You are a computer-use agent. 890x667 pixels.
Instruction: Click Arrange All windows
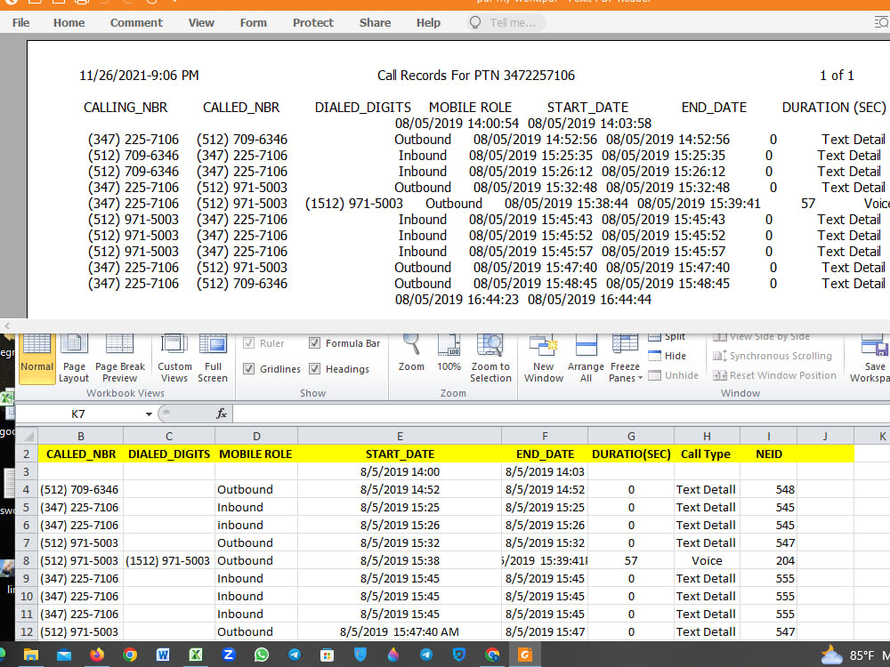click(586, 358)
